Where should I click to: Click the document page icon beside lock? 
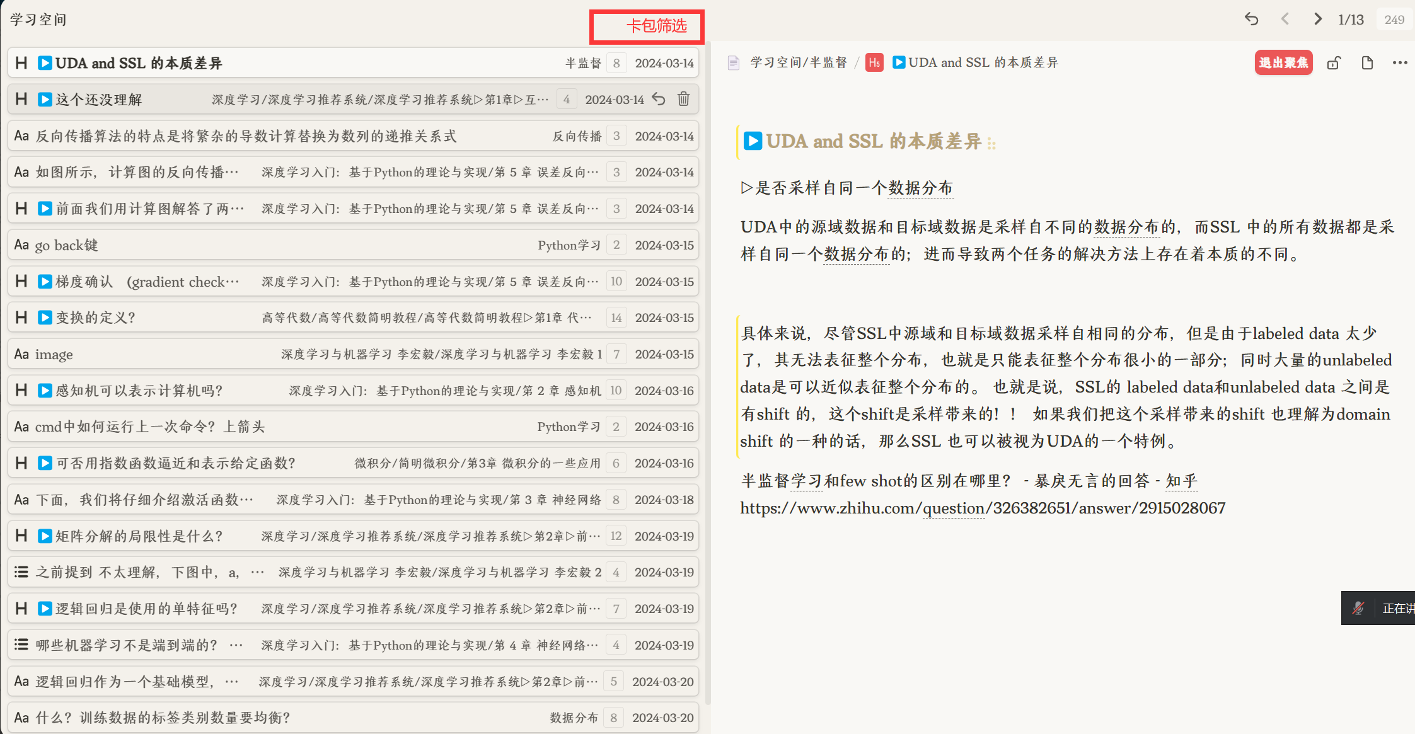click(x=1367, y=63)
